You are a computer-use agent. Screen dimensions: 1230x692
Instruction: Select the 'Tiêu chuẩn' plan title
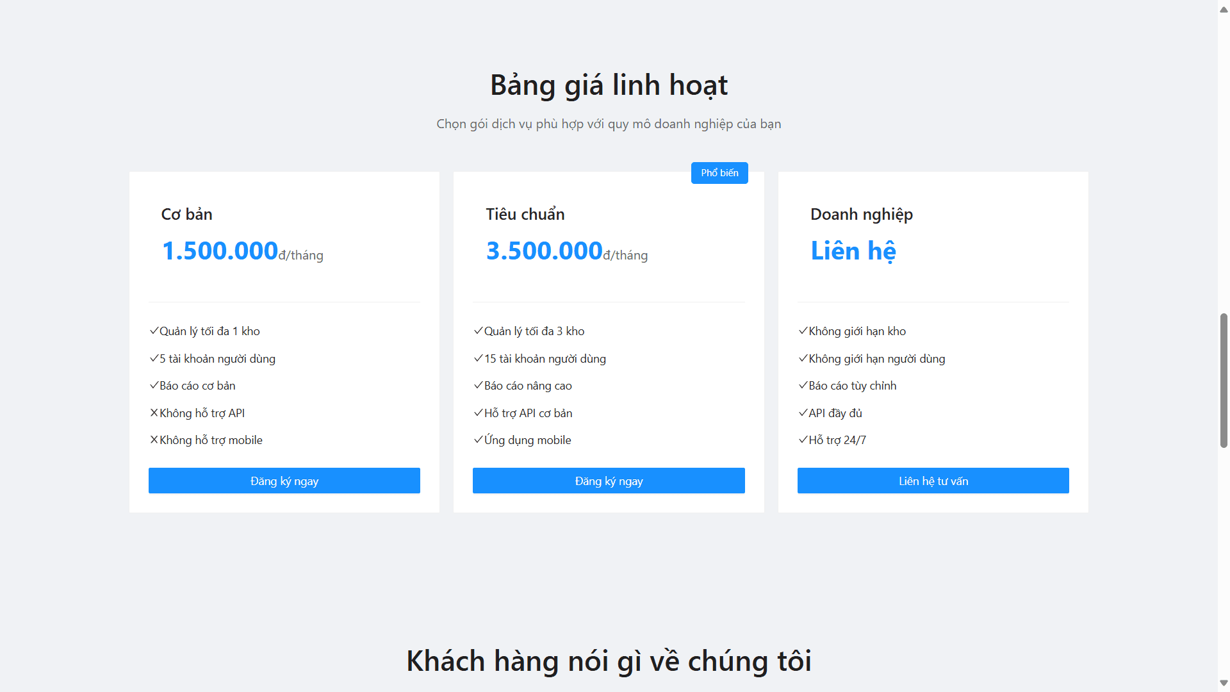click(x=525, y=214)
